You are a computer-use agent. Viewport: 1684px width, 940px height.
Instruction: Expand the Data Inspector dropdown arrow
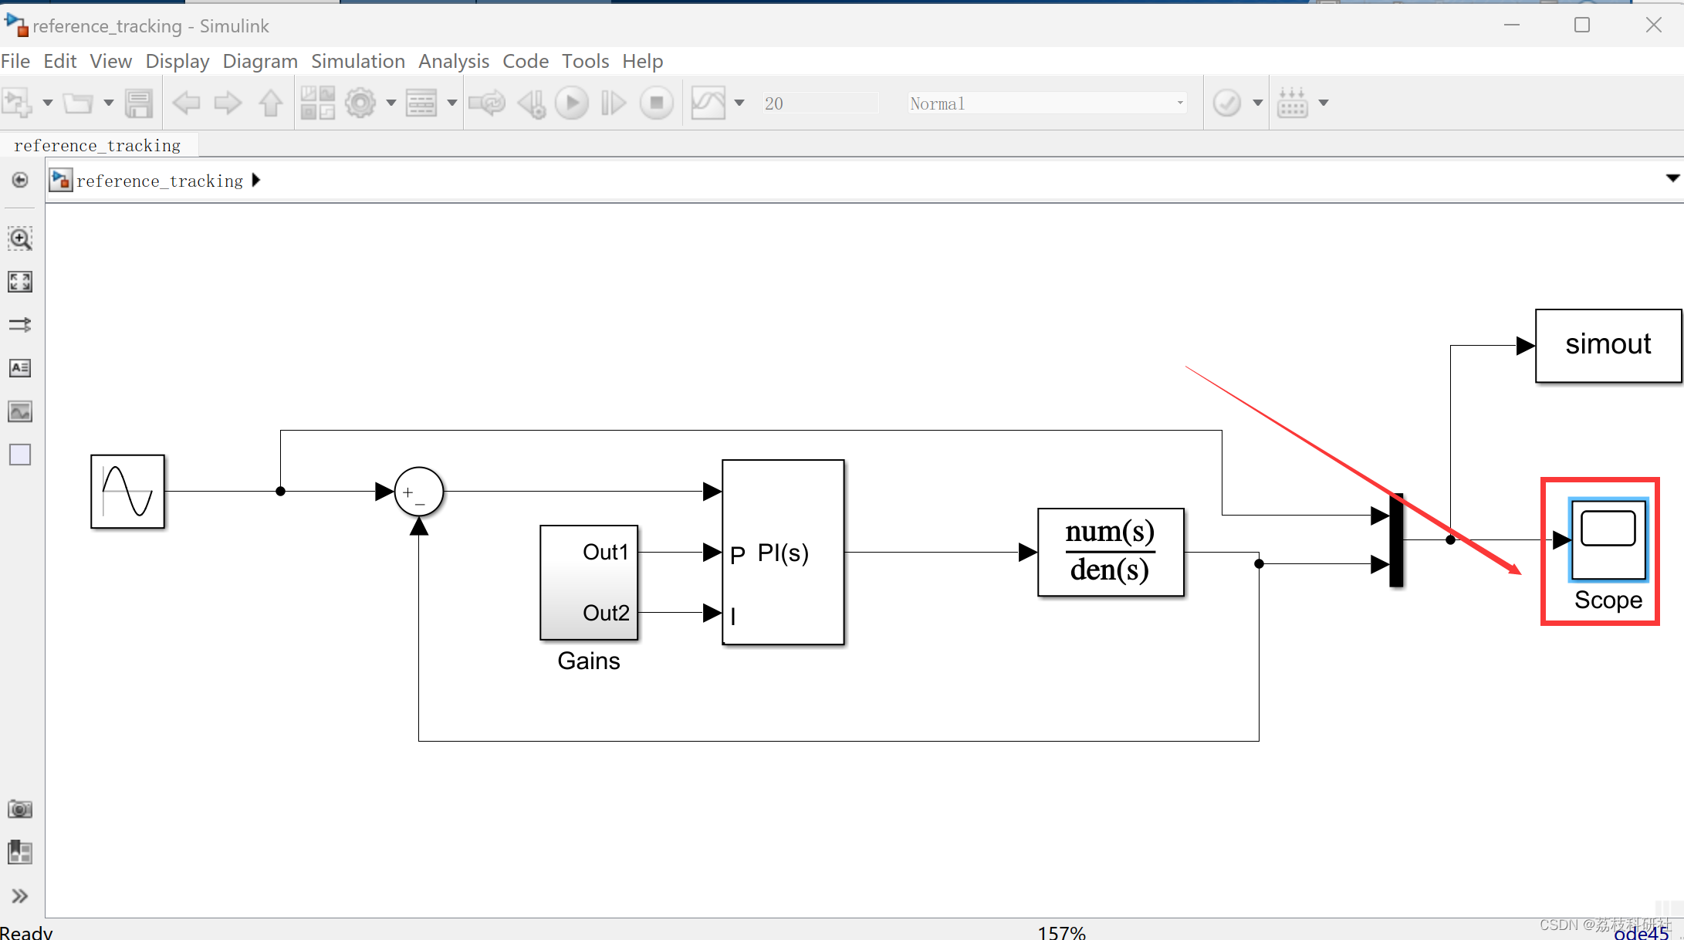click(x=739, y=103)
